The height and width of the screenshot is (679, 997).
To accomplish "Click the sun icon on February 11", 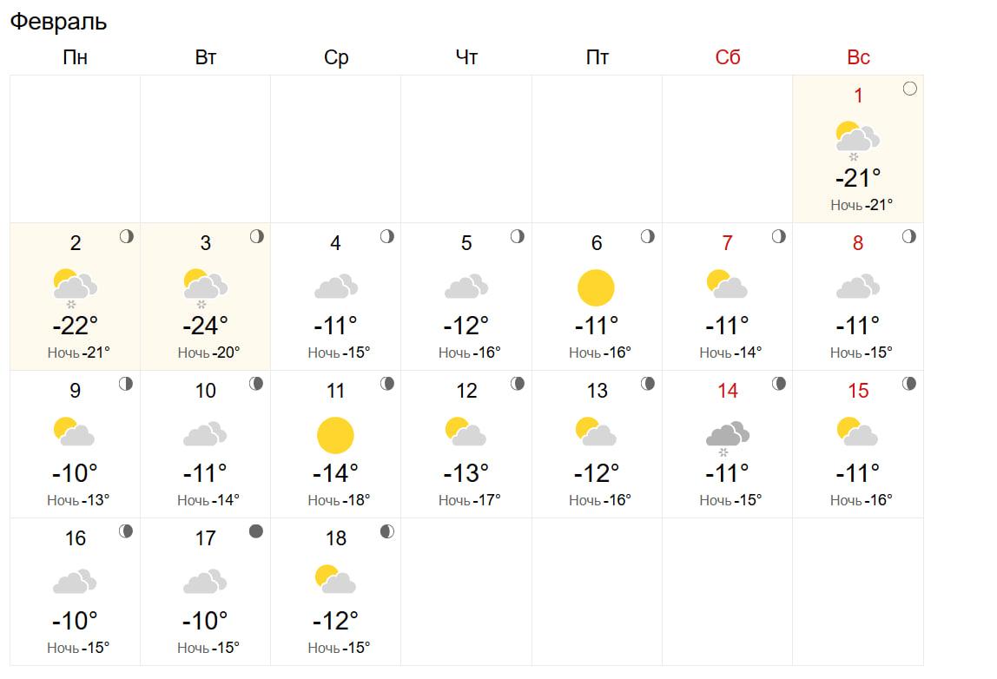I will click(x=335, y=436).
